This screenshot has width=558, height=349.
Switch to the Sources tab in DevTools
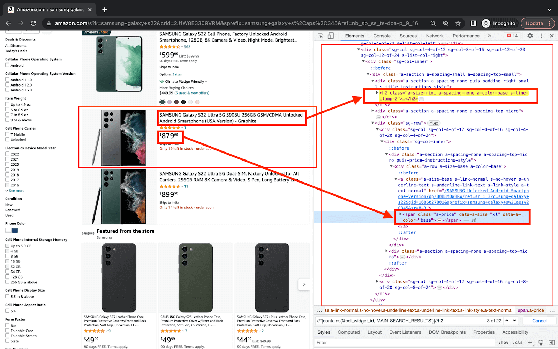click(408, 36)
